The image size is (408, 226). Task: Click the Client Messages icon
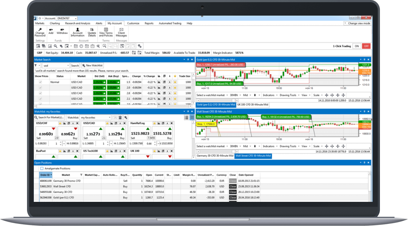(122, 32)
